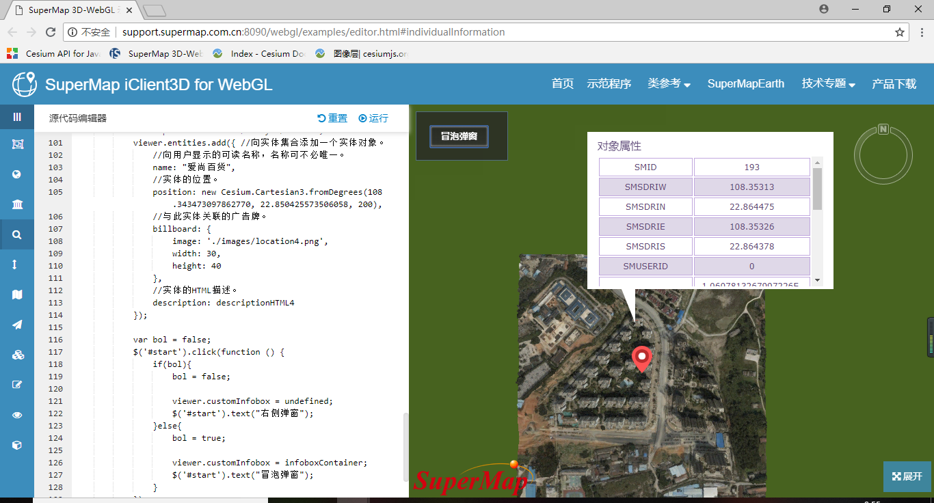Toggle the sidebar menu bars icon
The image size is (934, 503).
[17, 117]
